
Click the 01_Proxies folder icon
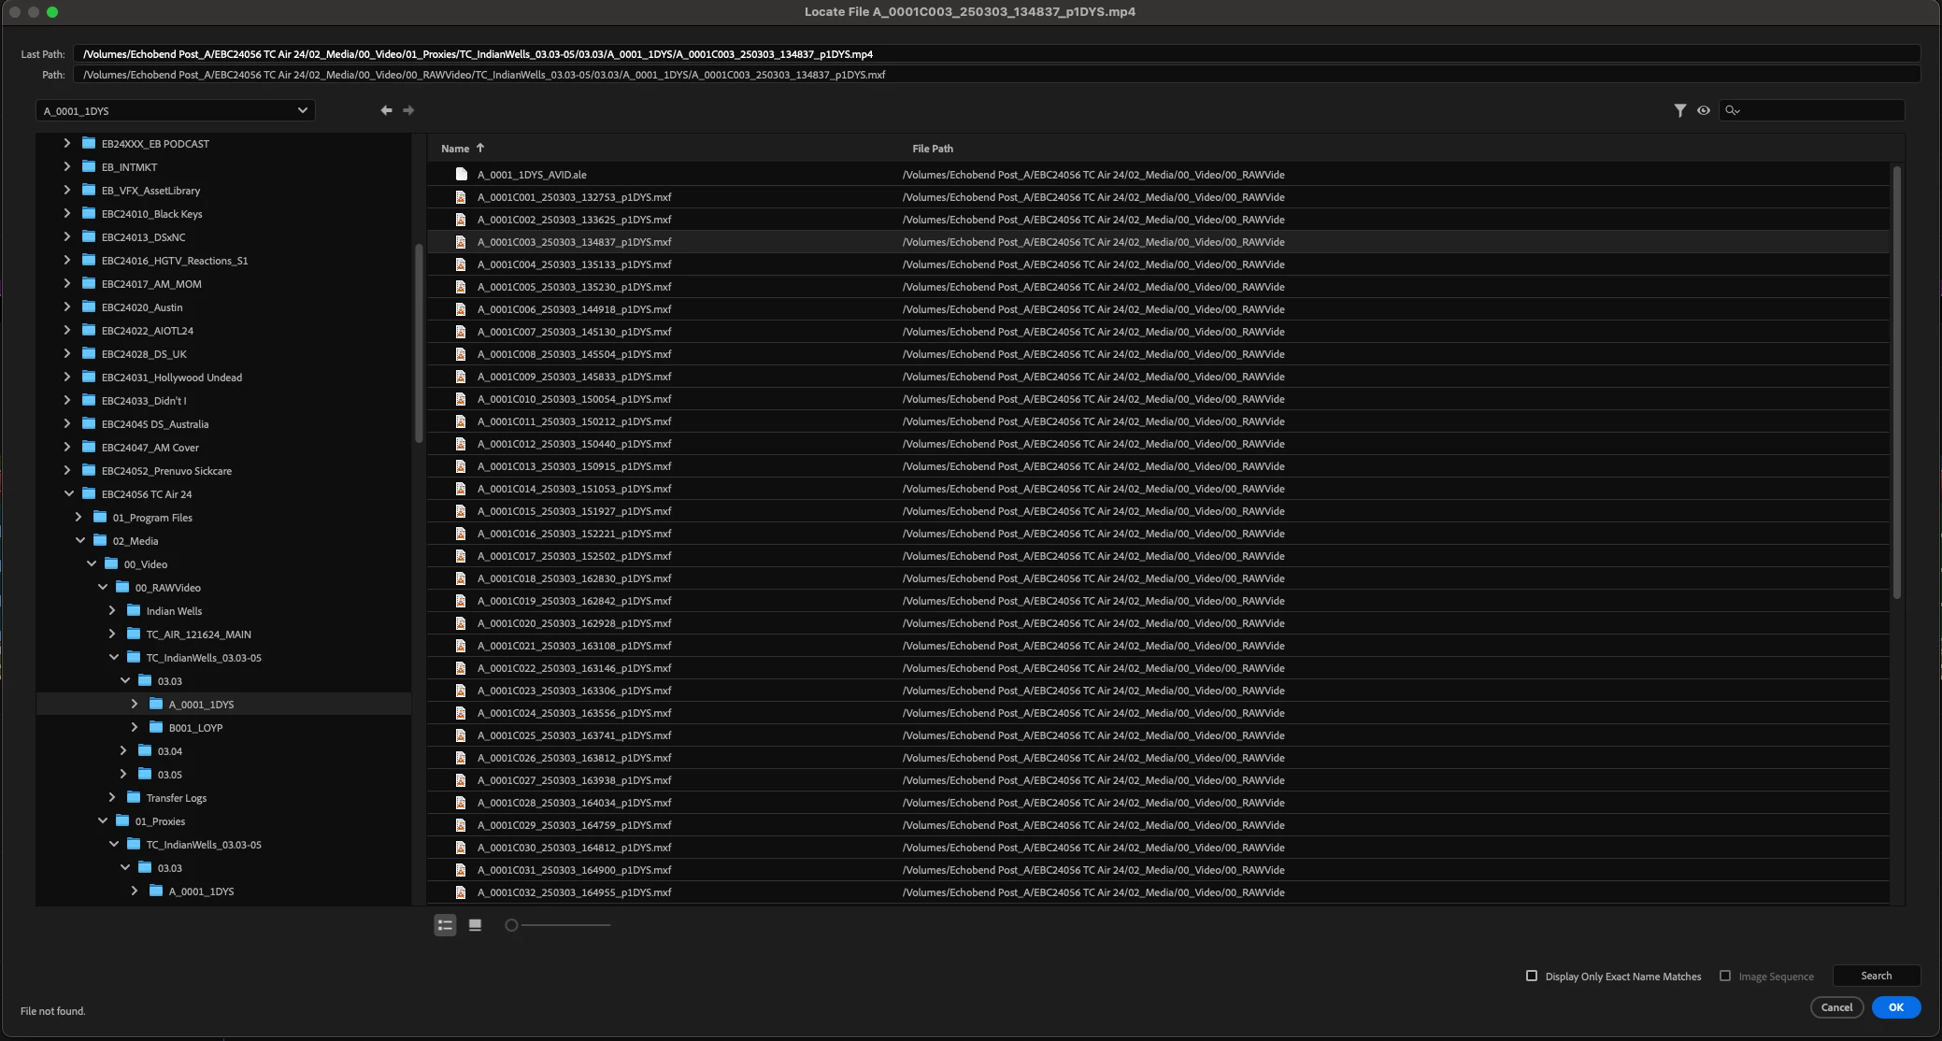(x=122, y=821)
